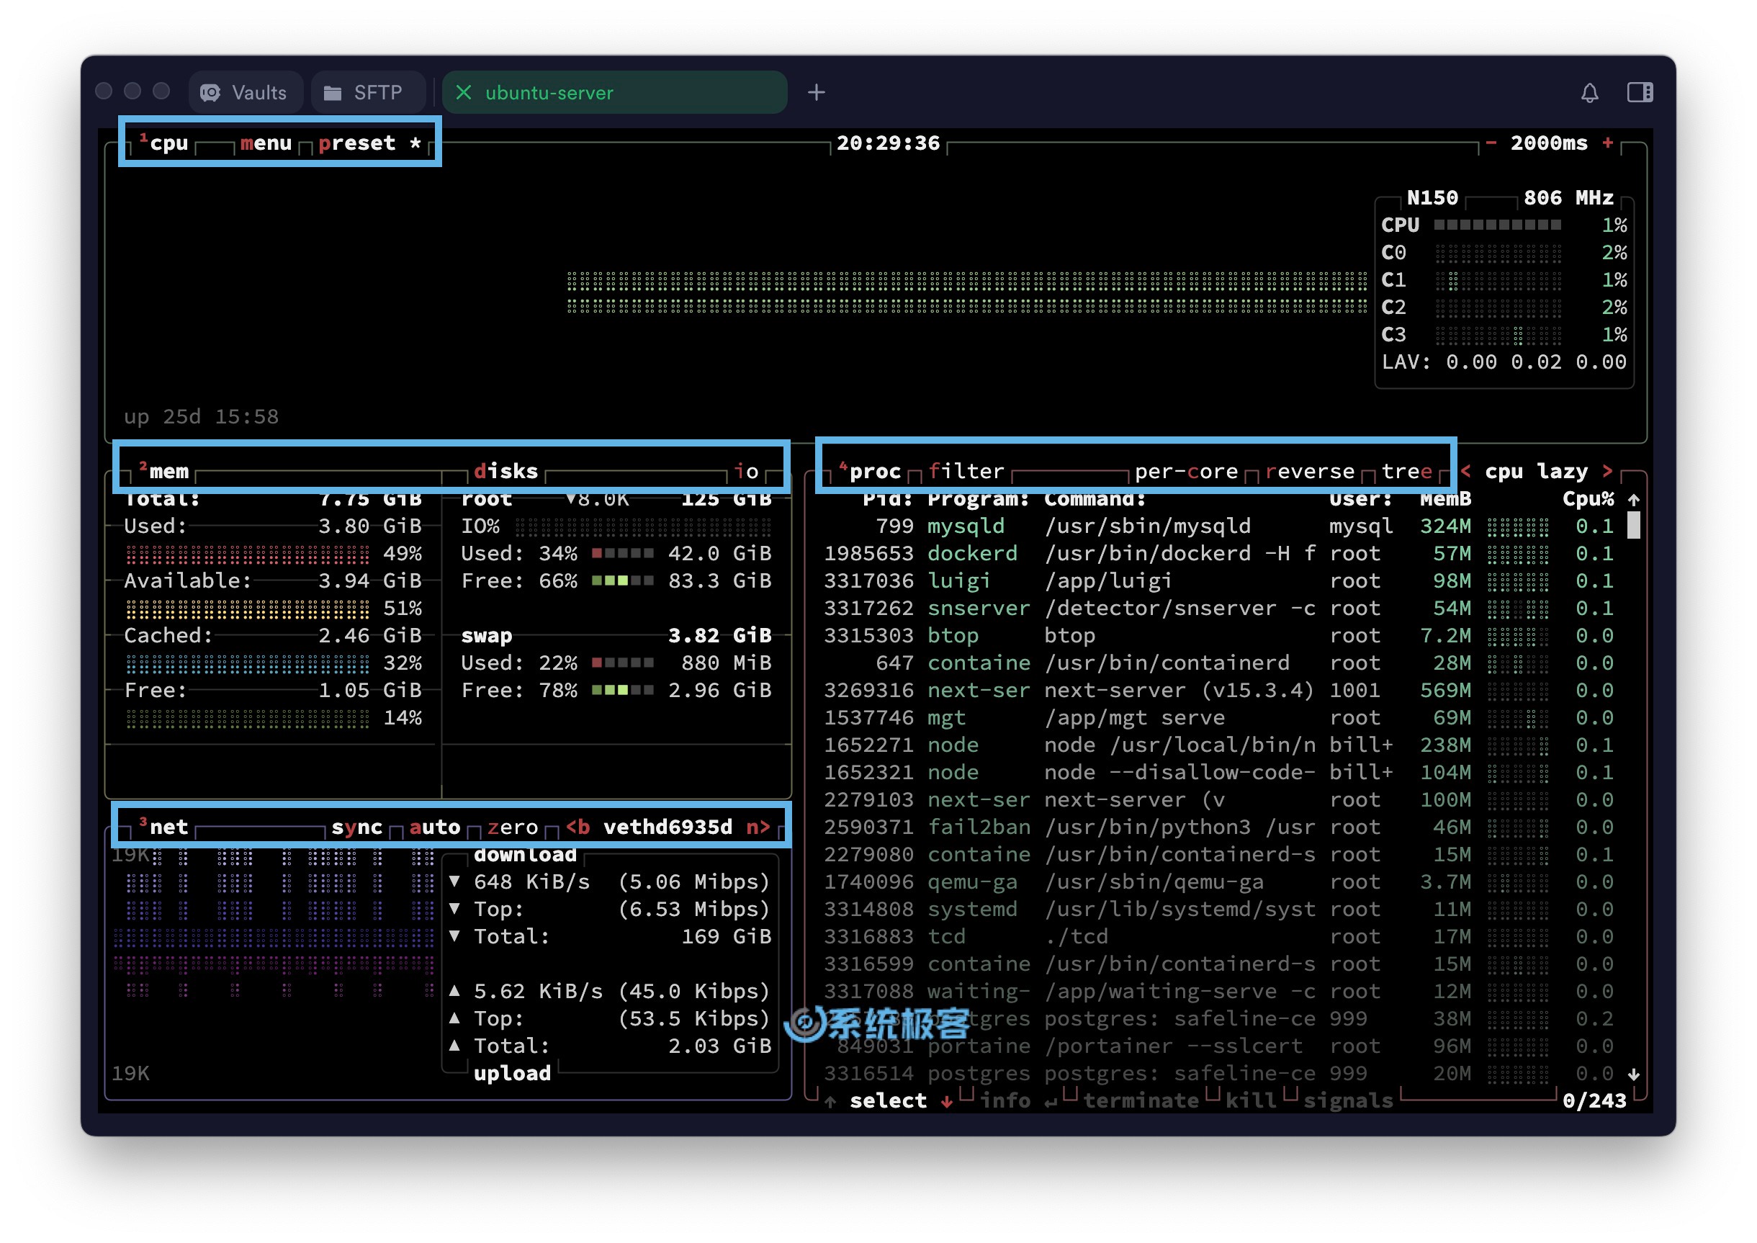Toggle net sync scaling

tap(356, 827)
